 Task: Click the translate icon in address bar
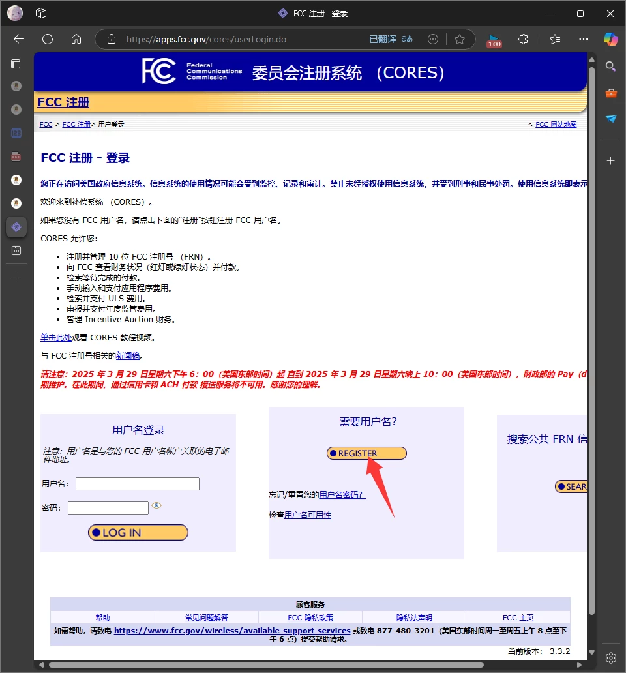click(391, 39)
